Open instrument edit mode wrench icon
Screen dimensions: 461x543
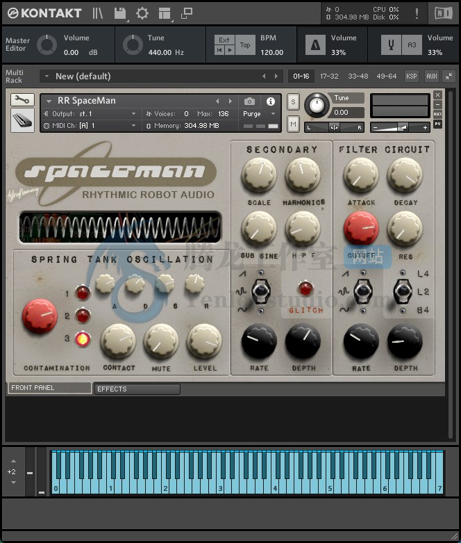22,99
